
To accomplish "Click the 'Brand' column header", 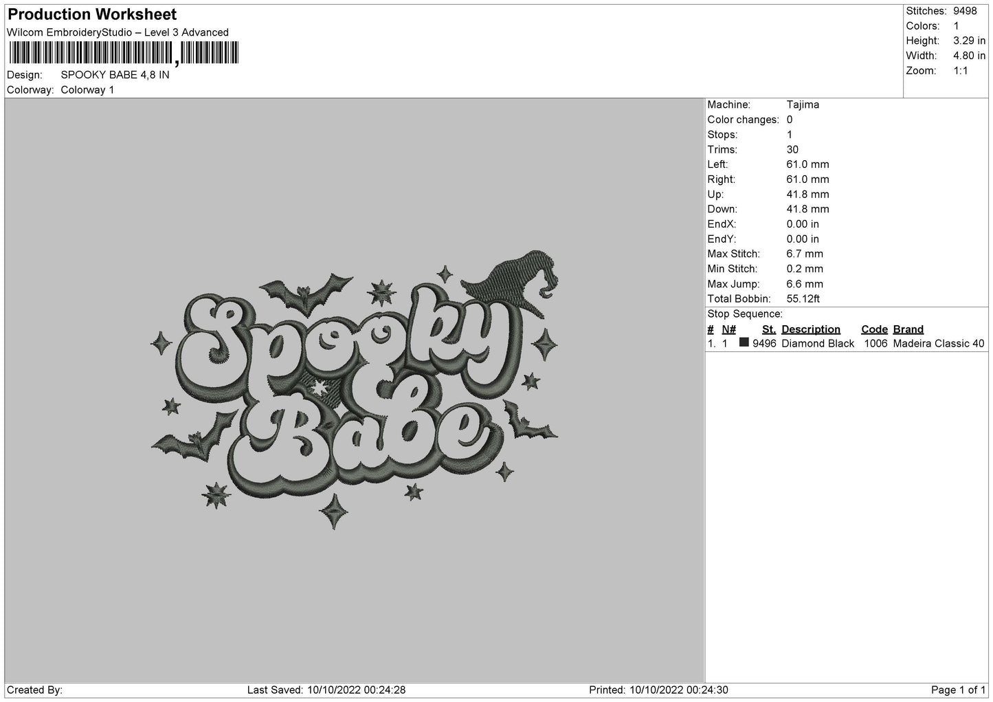I will click(x=908, y=329).
